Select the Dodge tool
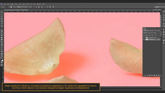Screen dimensions: 165x93 [x=2, y=42]
